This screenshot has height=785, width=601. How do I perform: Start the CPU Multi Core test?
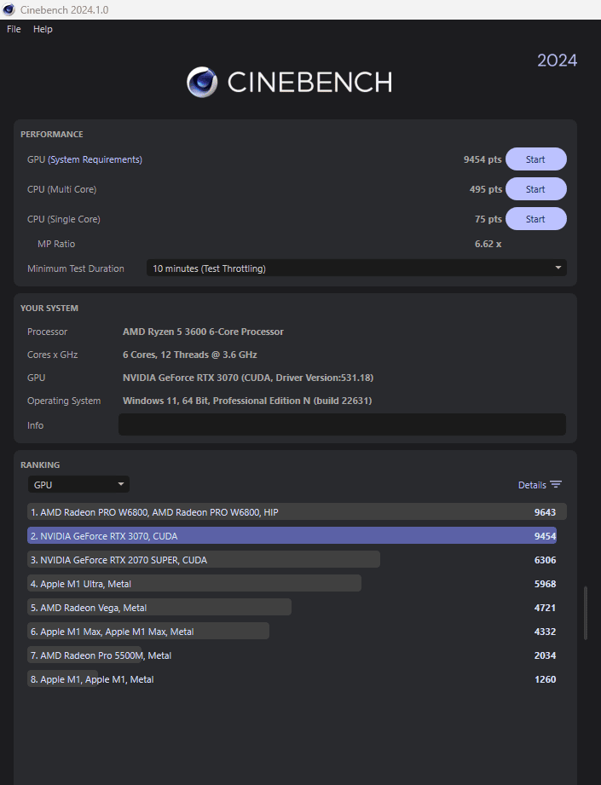[x=536, y=189]
